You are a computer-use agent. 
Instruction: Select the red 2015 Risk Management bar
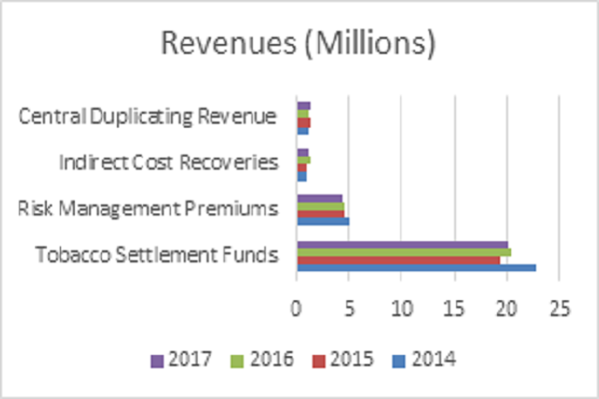pos(320,213)
